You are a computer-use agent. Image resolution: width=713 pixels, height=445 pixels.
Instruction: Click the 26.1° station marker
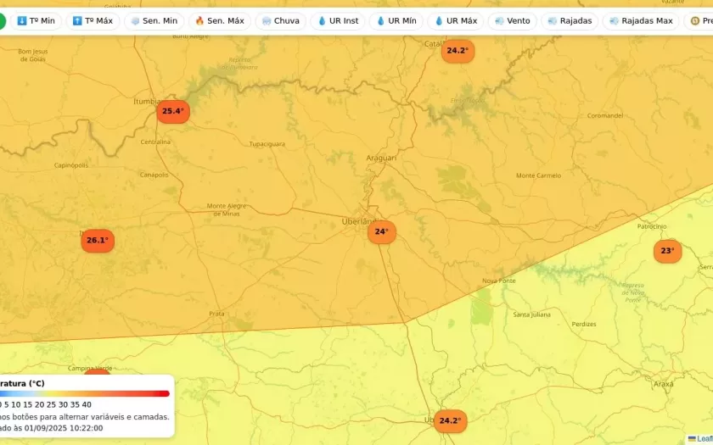tap(98, 241)
